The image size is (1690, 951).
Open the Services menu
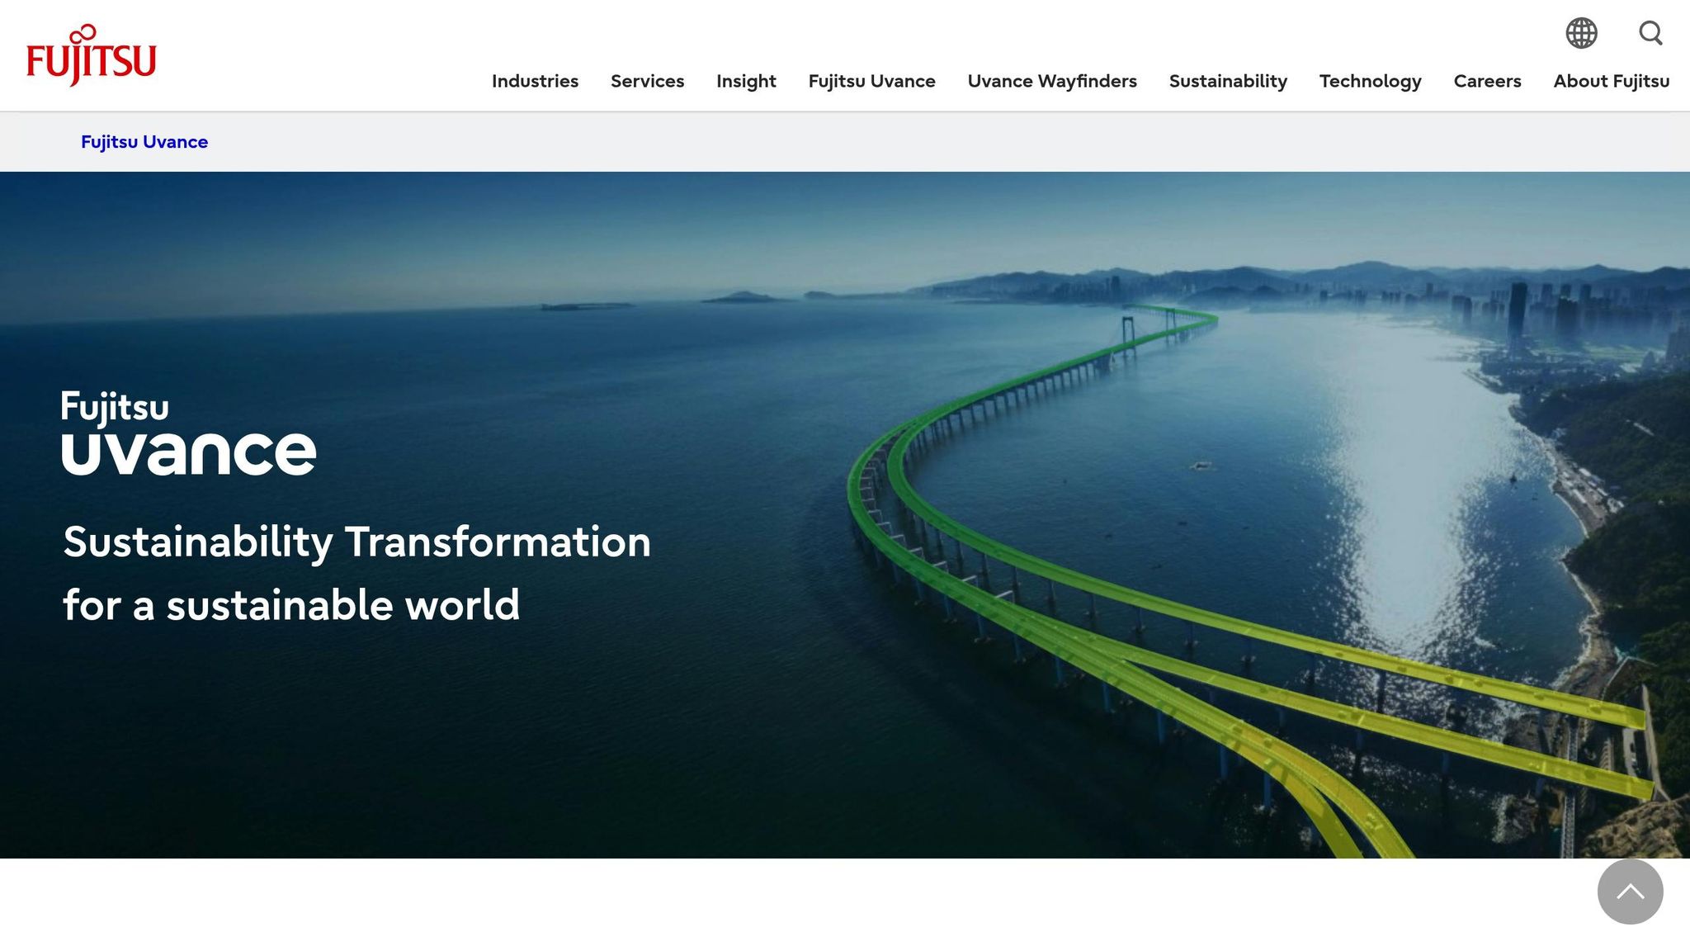pos(647,81)
